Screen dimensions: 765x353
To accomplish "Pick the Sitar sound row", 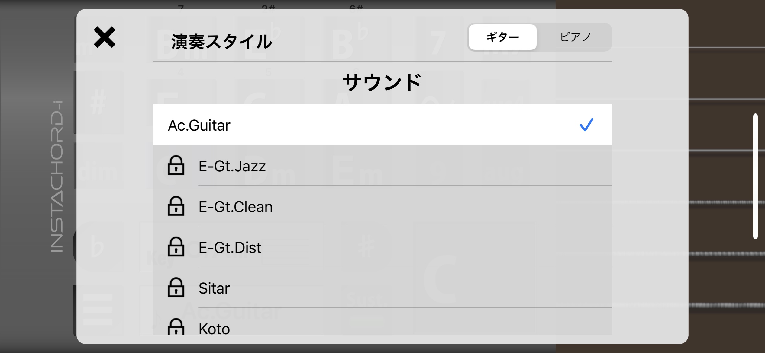I will click(x=382, y=288).
